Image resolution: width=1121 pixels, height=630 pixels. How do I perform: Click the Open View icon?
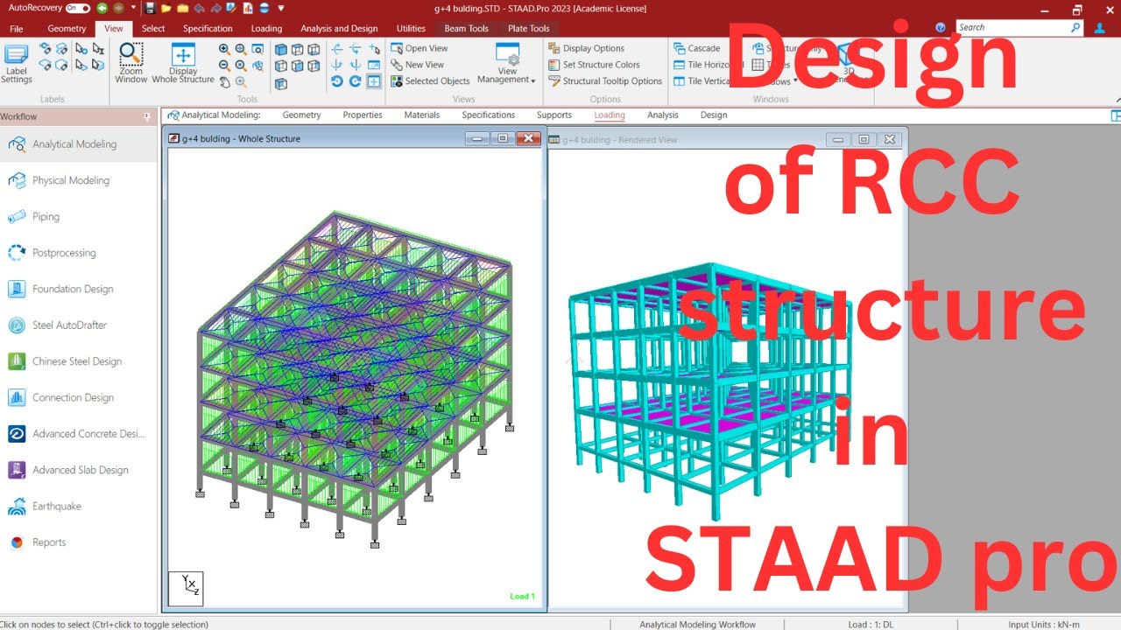pyautogui.click(x=397, y=48)
